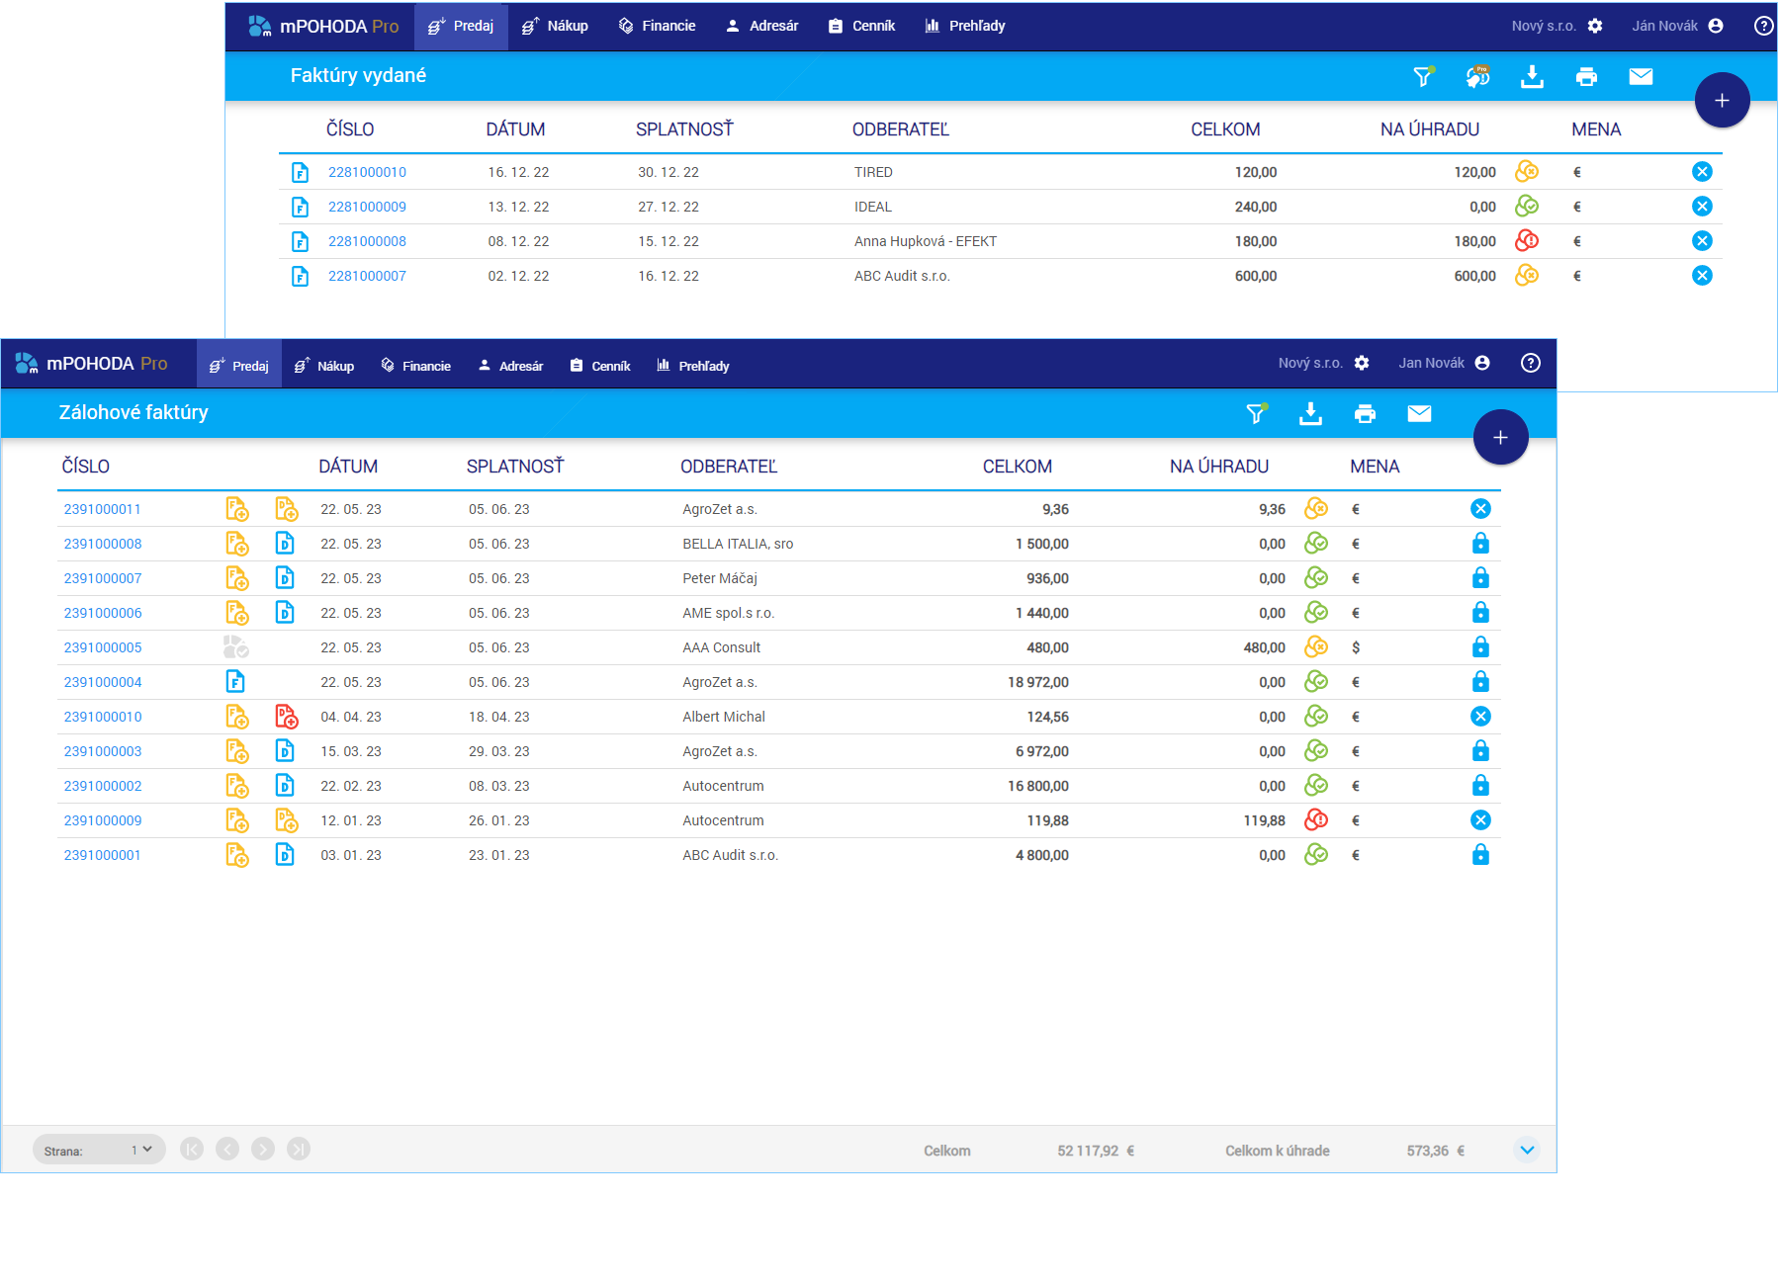The image size is (1780, 1285).
Task: Click document icon beside invoice 2281000009
Action: pyautogui.click(x=300, y=207)
